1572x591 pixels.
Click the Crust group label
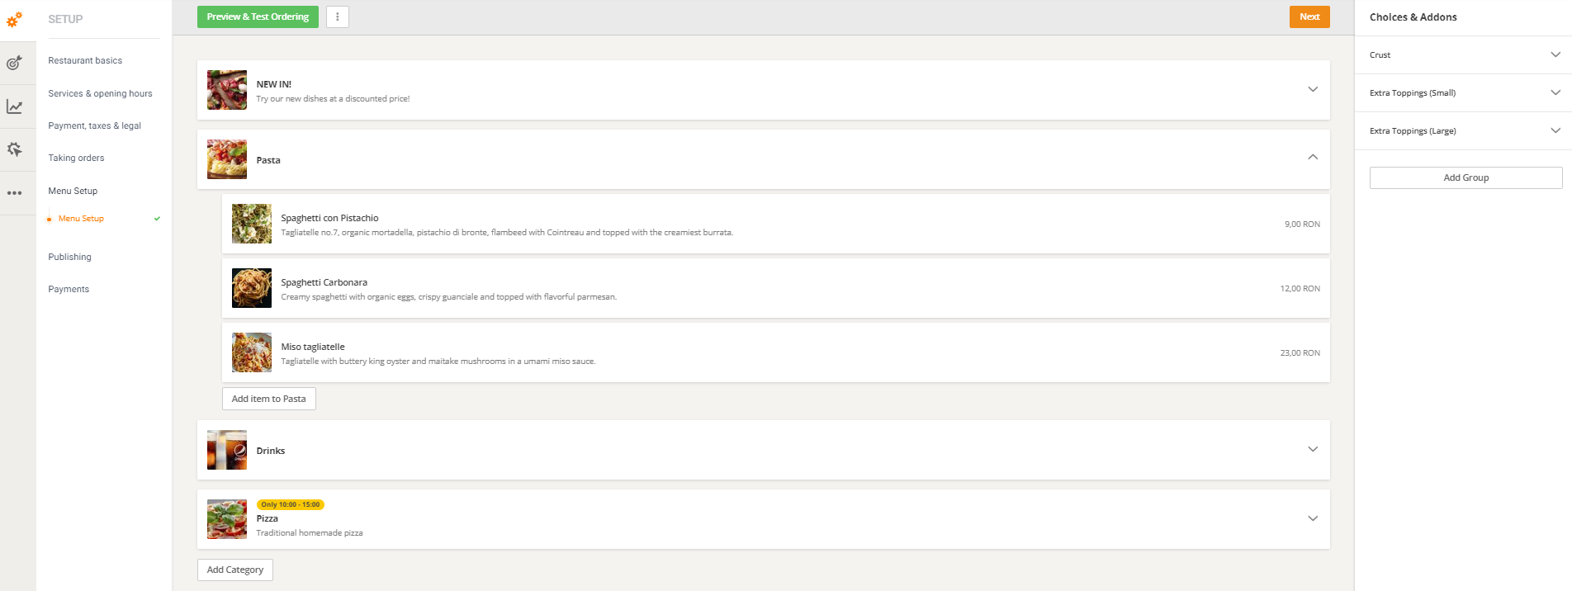point(1380,55)
